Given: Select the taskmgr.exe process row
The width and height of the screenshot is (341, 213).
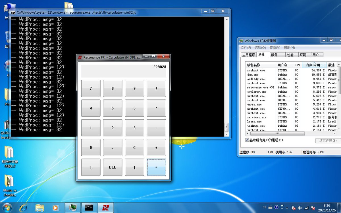Looking at the screenshot, I should tap(291, 126).
